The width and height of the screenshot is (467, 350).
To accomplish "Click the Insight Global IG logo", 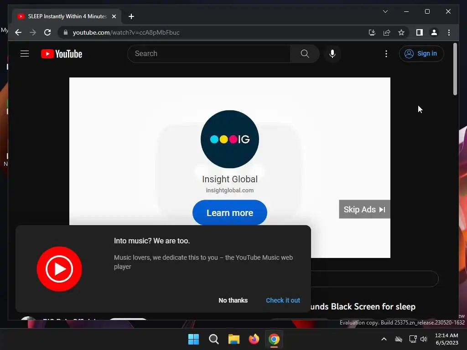I will (x=230, y=139).
